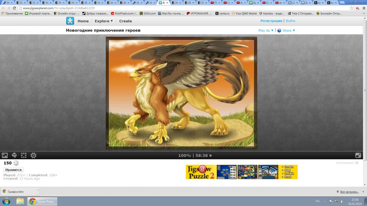
Task: Show more bookmarks chevron
Action: pos(364,13)
